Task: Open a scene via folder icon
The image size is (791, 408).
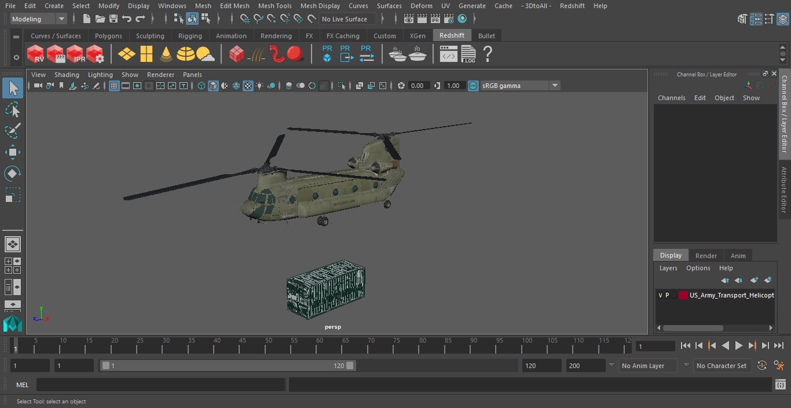Action: (x=100, y=19)
